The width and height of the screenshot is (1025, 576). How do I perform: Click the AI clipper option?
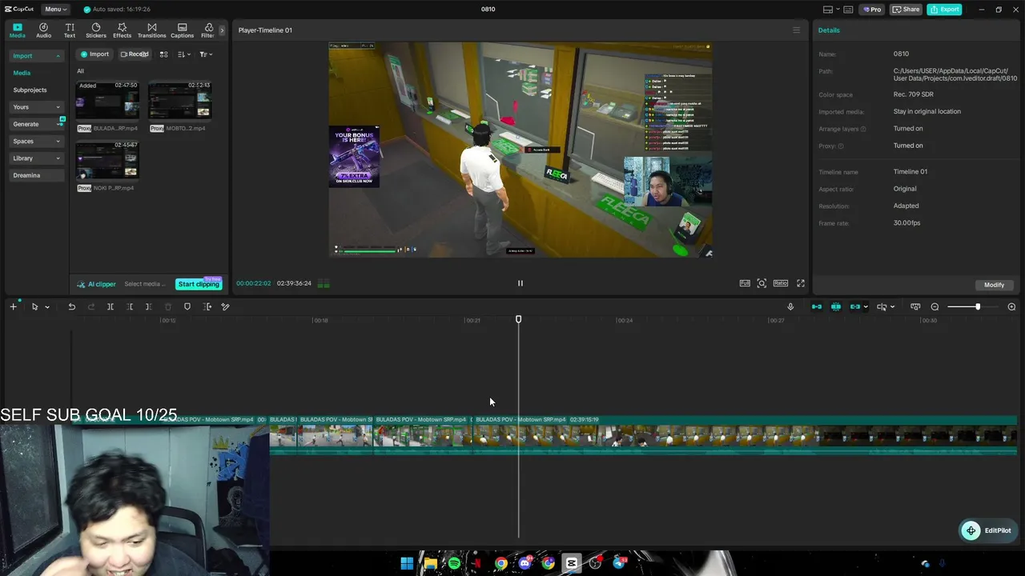click(97, 284)
